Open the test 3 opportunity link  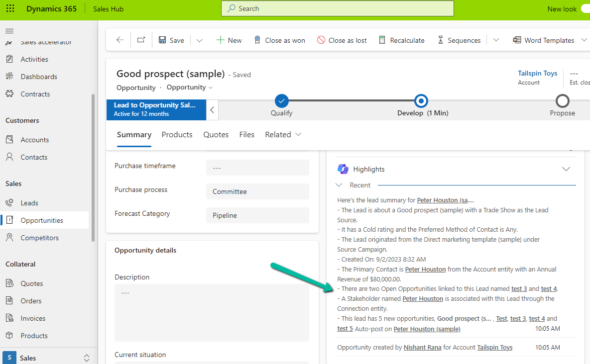point(519,288)
